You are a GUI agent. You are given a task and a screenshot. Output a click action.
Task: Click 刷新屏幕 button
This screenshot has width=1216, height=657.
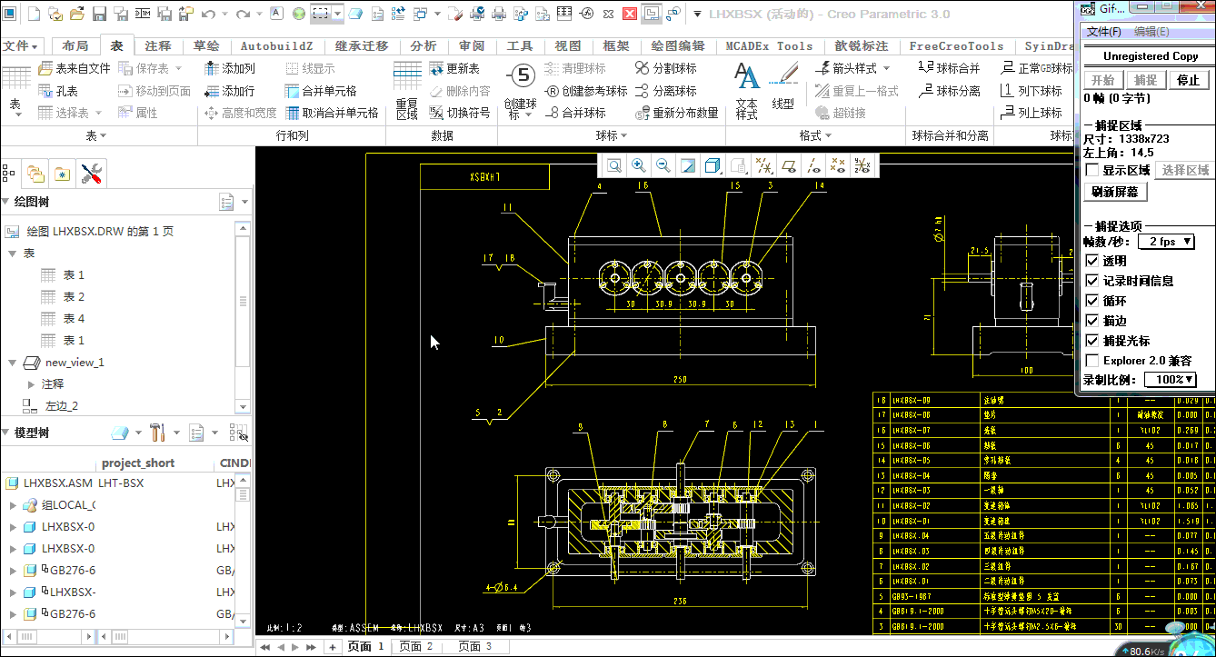(x=1116, y=192)
